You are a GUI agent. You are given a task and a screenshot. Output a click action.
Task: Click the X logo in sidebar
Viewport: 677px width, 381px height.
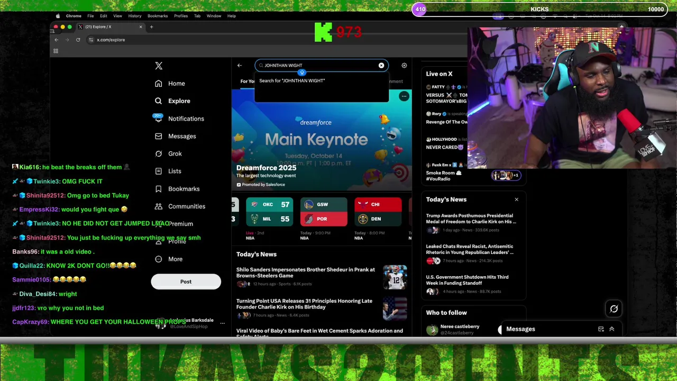click(x=159, y=66)
